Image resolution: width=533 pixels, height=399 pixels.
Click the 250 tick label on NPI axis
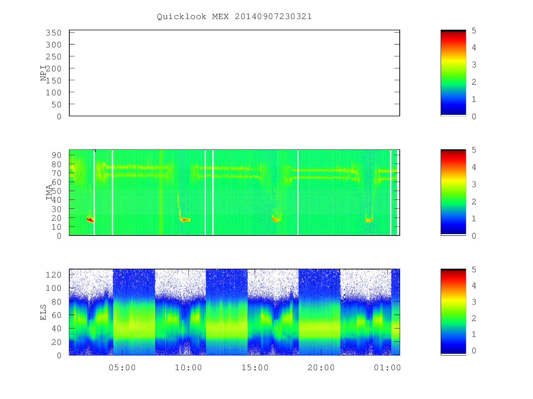pyautogui.click(x=54, y=57)
